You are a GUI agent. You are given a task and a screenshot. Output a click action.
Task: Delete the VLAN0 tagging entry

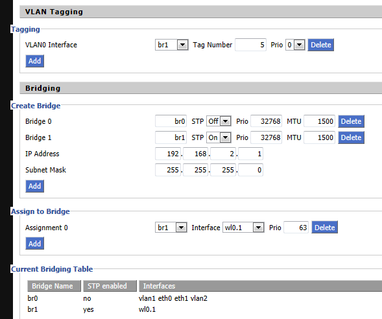pyautogui.click(x=320, y=45)
